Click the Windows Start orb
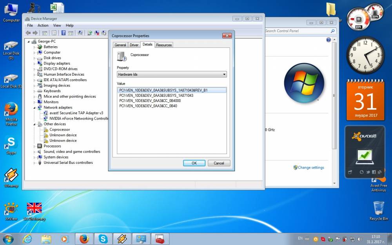This screenshot has height=245, width=392. (8, 239)
